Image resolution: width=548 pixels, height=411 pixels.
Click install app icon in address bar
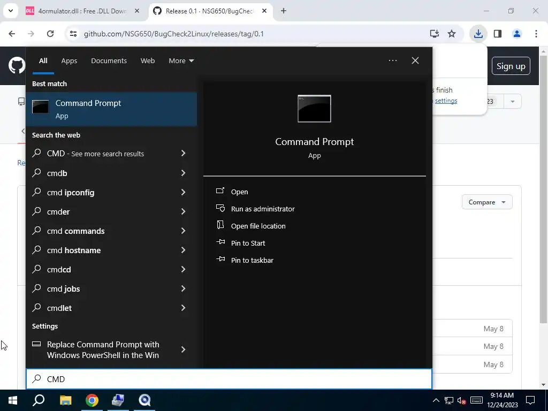(434, 34)
